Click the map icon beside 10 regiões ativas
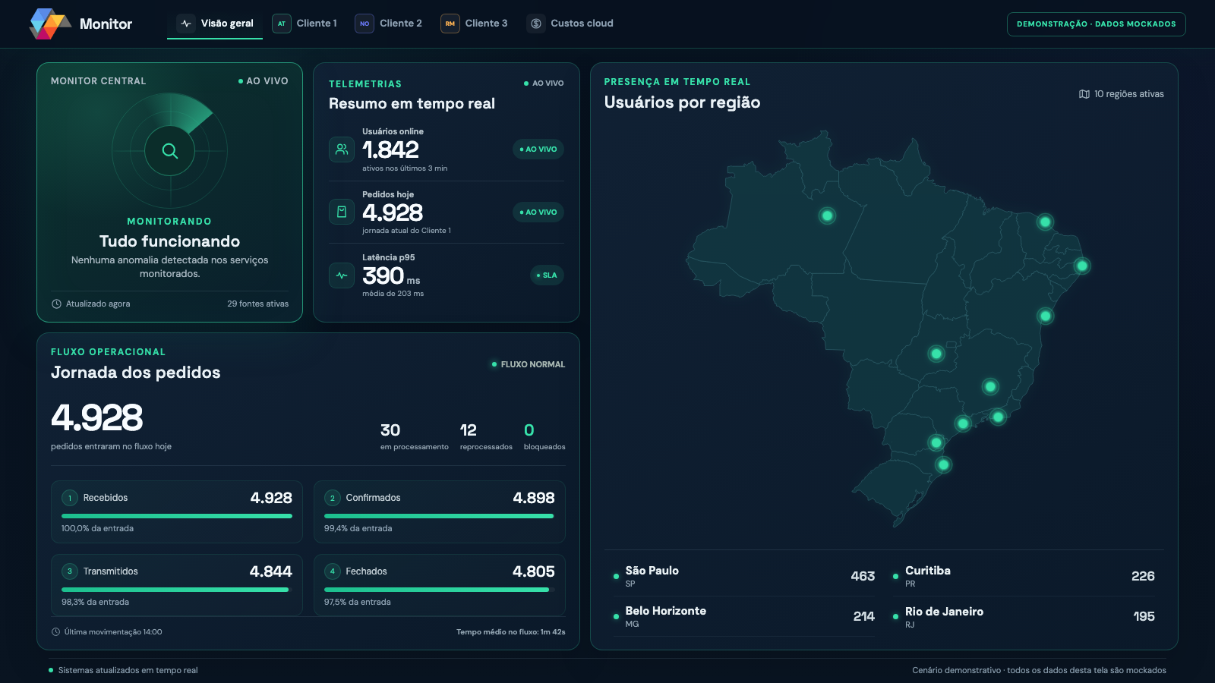This screenshot has height=683, width=1215. coord(1084,94)
